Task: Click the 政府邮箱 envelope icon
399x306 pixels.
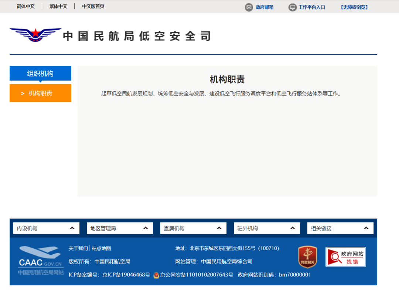Action: point(249,7)
